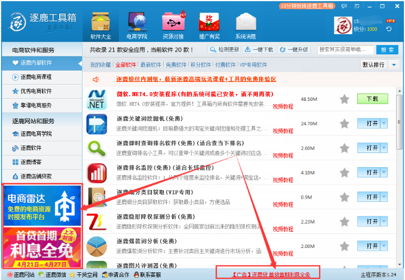The image size is (405, 280).
Task: Click the 10分钟玩转逐鹿工具箱 banner link
Action: pos(307,6)
